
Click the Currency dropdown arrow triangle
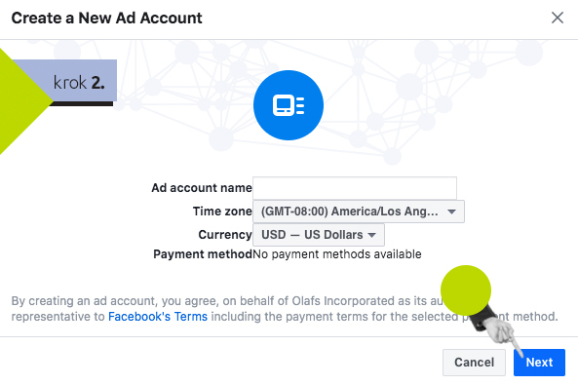tap(372, 235)
